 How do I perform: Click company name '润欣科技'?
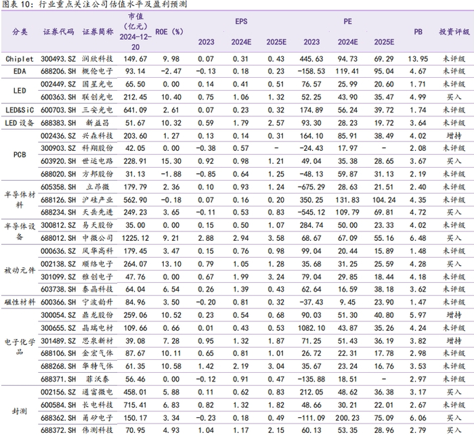pos(98,59)
